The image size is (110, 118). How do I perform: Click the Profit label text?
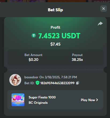click(x=55, y=27)
